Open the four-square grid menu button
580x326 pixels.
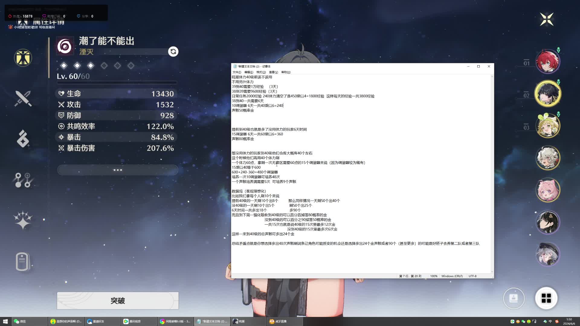point(546,298)
